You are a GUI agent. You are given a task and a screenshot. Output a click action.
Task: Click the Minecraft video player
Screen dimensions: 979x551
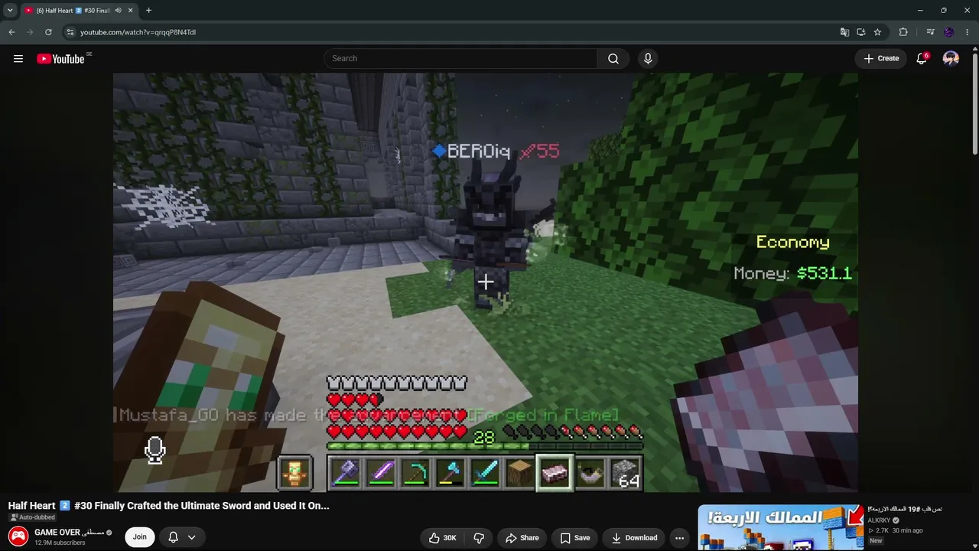pyautogui.click(x=485, y=282)
